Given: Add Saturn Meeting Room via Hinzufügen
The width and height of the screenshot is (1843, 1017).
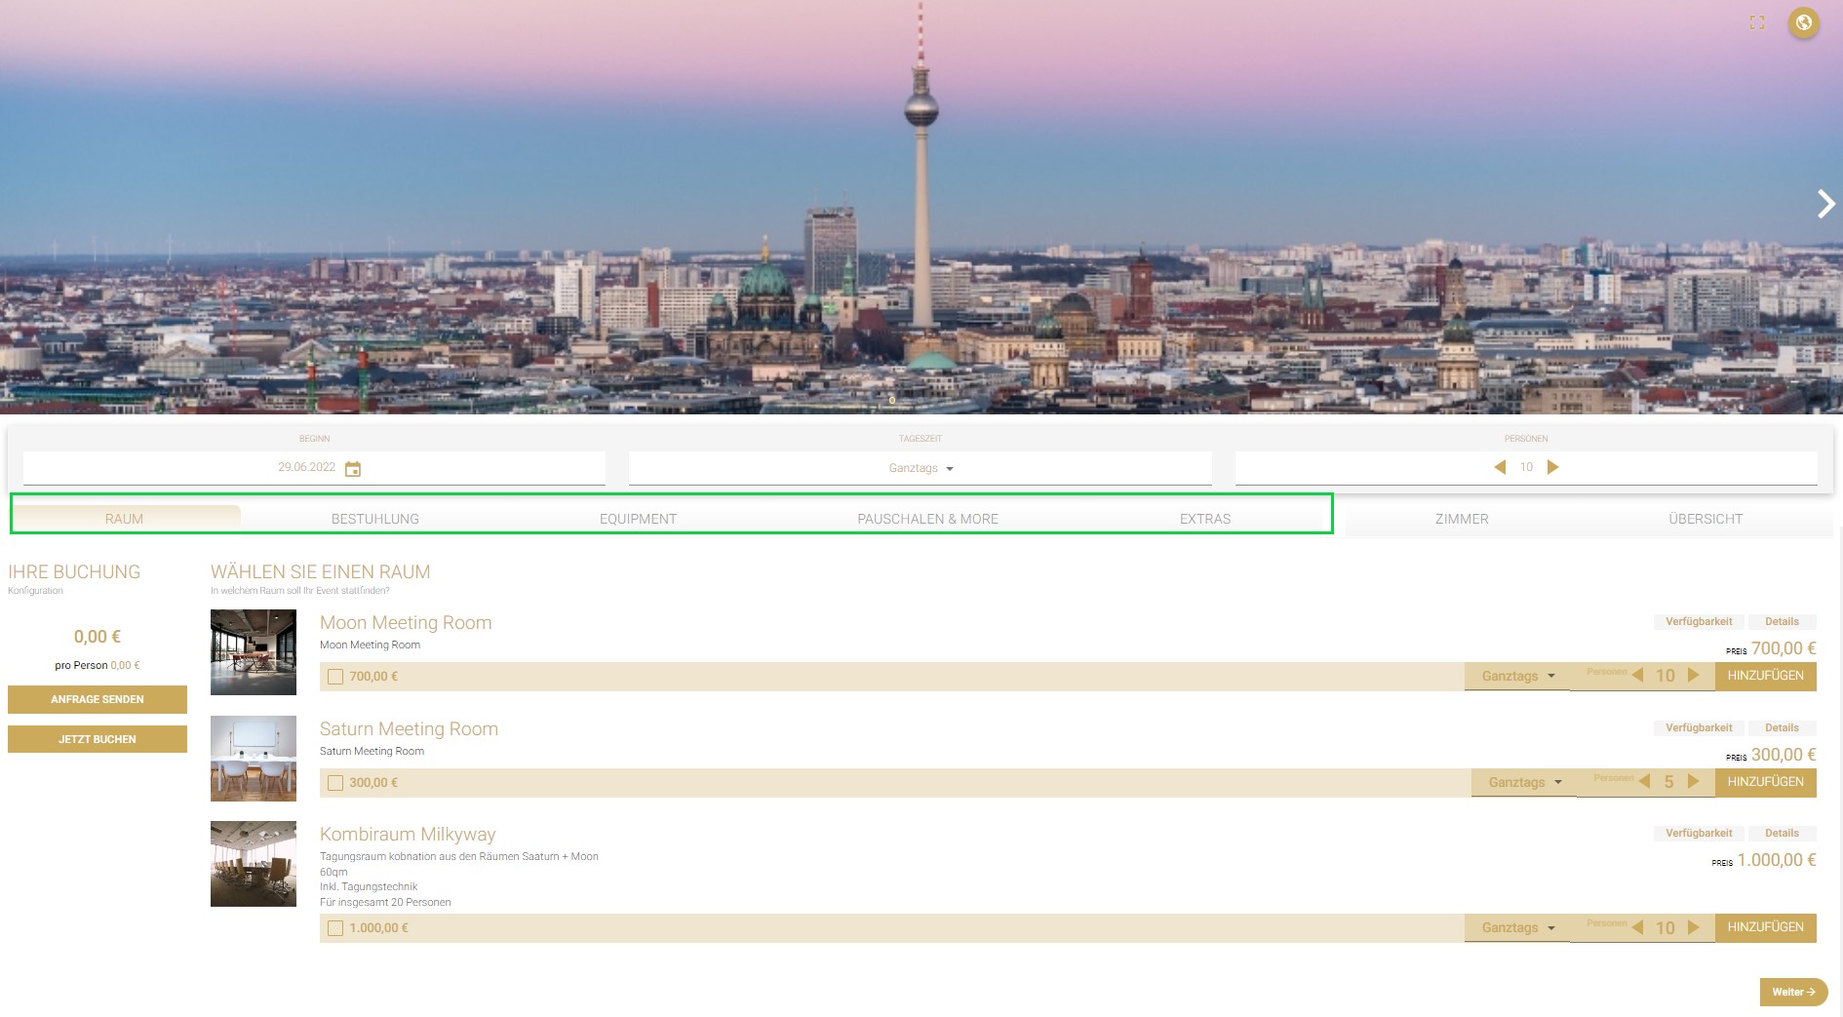Looking at the screenshot, I should 1766,782.
